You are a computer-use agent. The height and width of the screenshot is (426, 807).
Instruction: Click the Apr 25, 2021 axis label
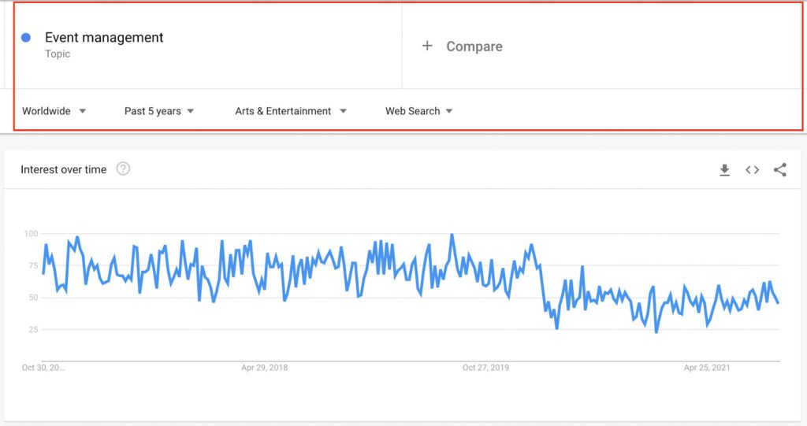(x=707, y=368)
